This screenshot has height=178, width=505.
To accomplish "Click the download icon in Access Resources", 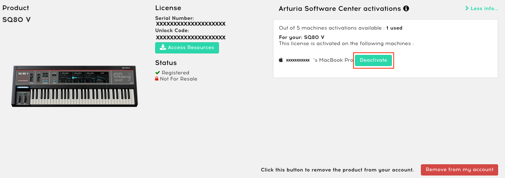I will [x=163, y=47].
